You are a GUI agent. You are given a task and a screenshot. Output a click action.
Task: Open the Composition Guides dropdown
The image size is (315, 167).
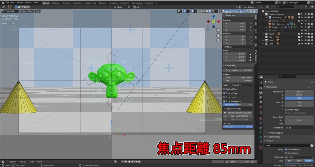click(238, 109)
